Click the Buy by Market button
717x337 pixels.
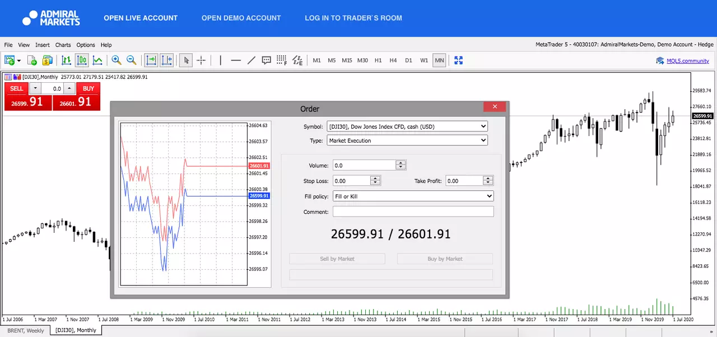(445, 259)
